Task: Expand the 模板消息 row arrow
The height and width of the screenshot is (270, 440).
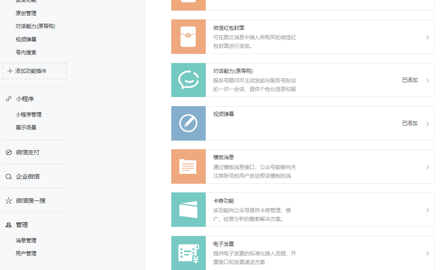Action: 427,167
